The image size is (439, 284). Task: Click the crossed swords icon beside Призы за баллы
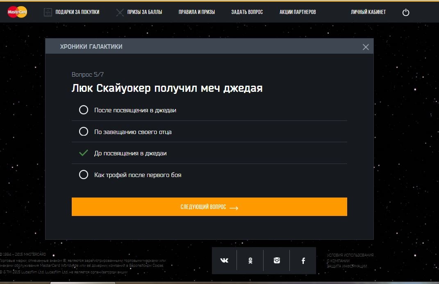tap(120, 12)
